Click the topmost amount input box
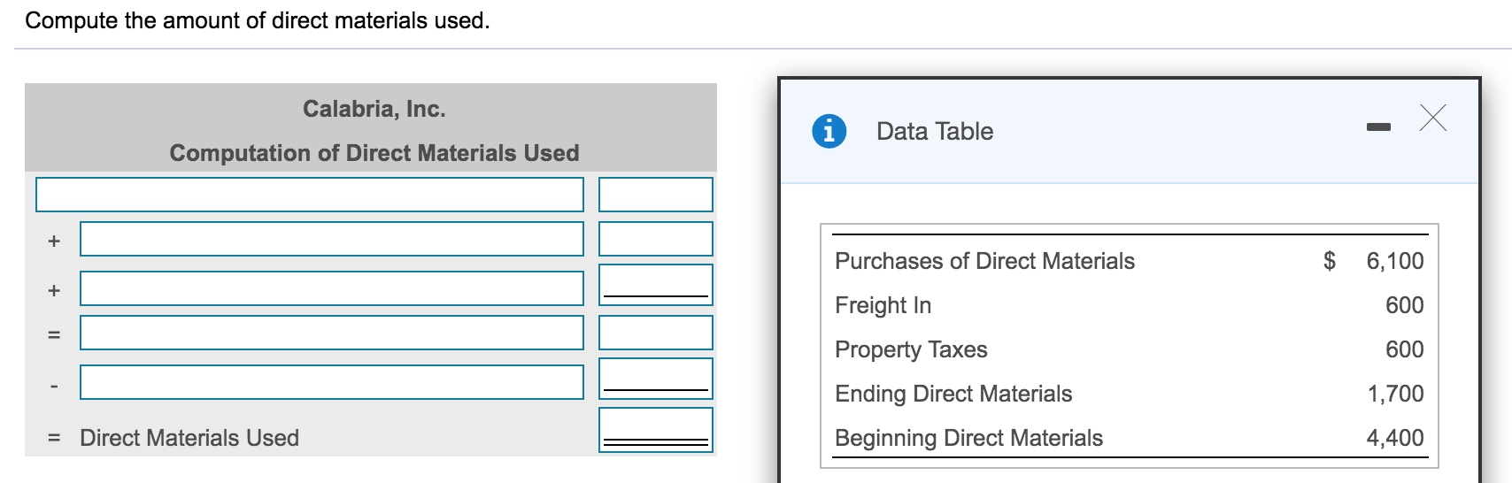The width and height of the screenshot is (1512, 483). pyautogui.click(x=655, y=195)
